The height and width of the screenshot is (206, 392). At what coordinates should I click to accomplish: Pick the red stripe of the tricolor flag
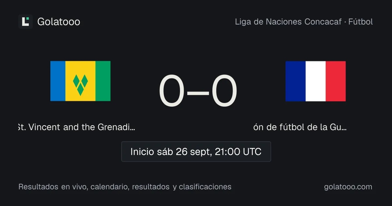click(x=336, y=81)
